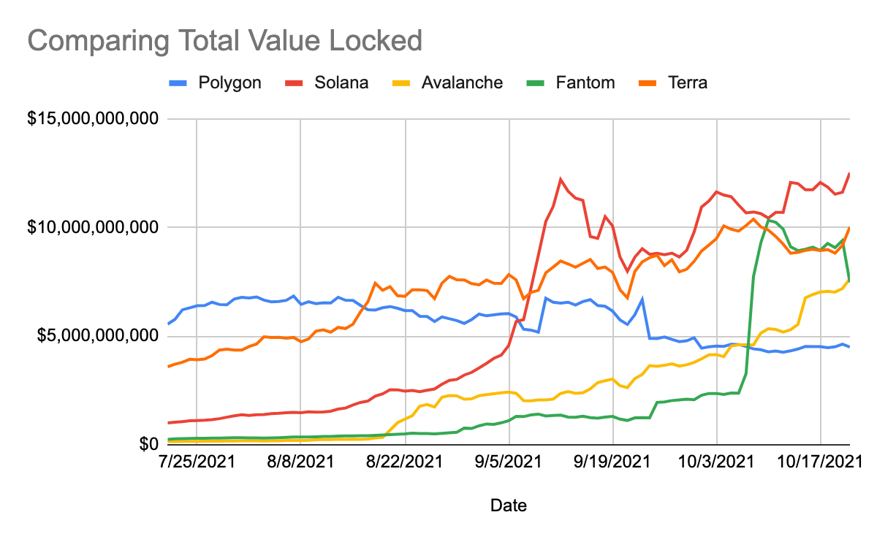This screenshot has width=877, height=542.
Task: Click the $10,000,000,000 y-axis label
Action: pos(94,228)
